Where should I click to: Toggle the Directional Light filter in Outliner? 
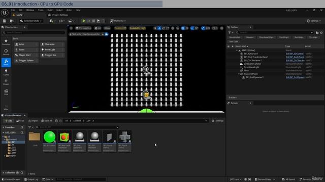[266, 37]
